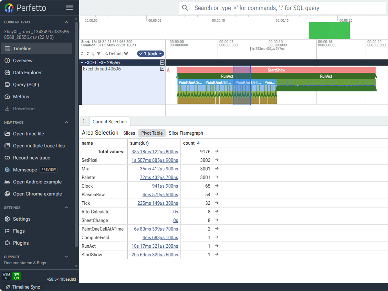Open the Query (SQL) page icon
The height and width of the screenshot is (291, 388).
(x=8, y=85)
